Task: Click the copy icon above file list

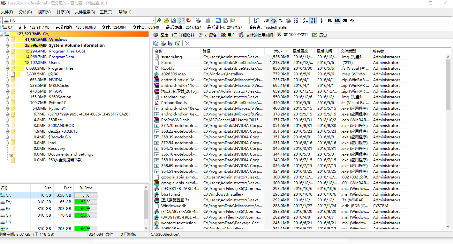Action: coord(156,43)
